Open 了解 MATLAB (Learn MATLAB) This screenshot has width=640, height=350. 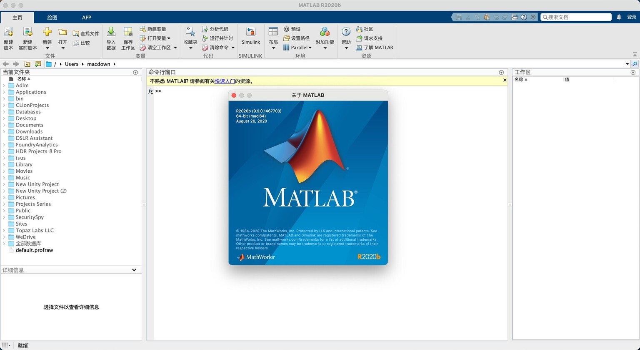click(375, 48)
